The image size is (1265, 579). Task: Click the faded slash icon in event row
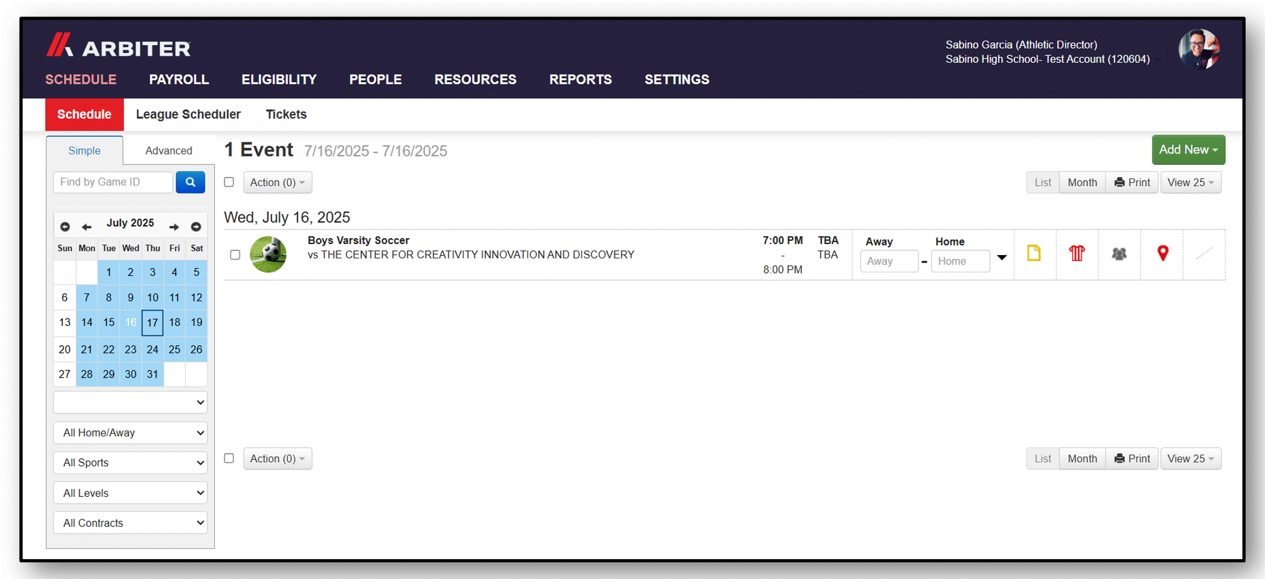1204,253
